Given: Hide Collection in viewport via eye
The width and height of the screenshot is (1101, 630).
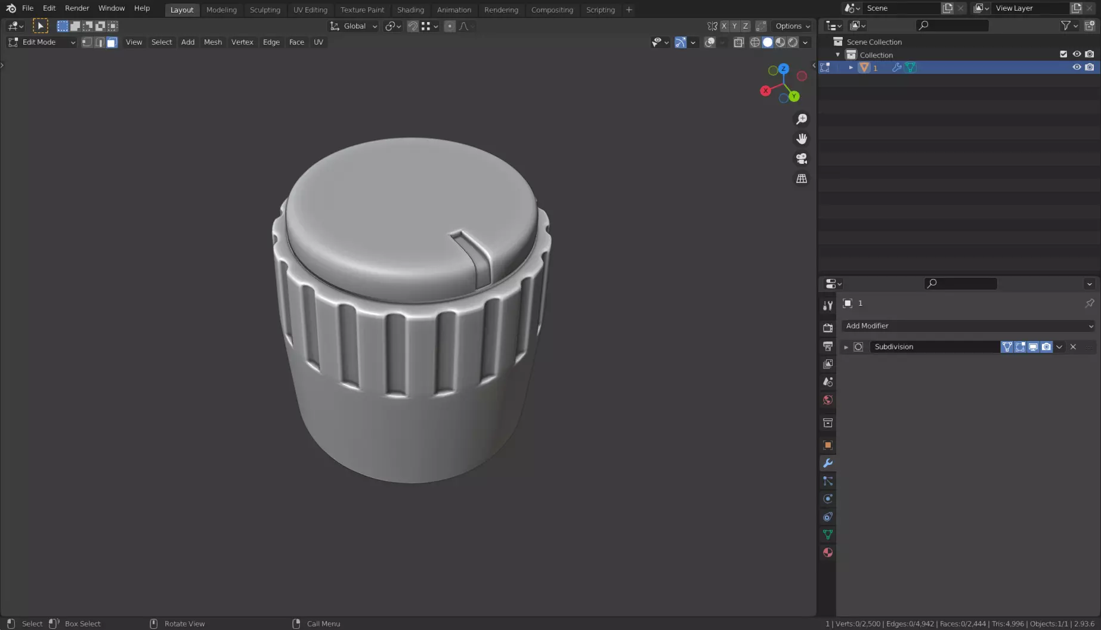Looking at the screenshot, I should click(x=1077, y=54).
